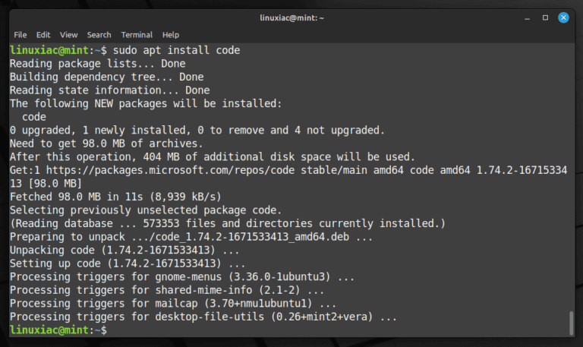The image size is (583, 347).
Task: Click 'Processing triggers for mailcap' line
Action: (x=173, y=304)
